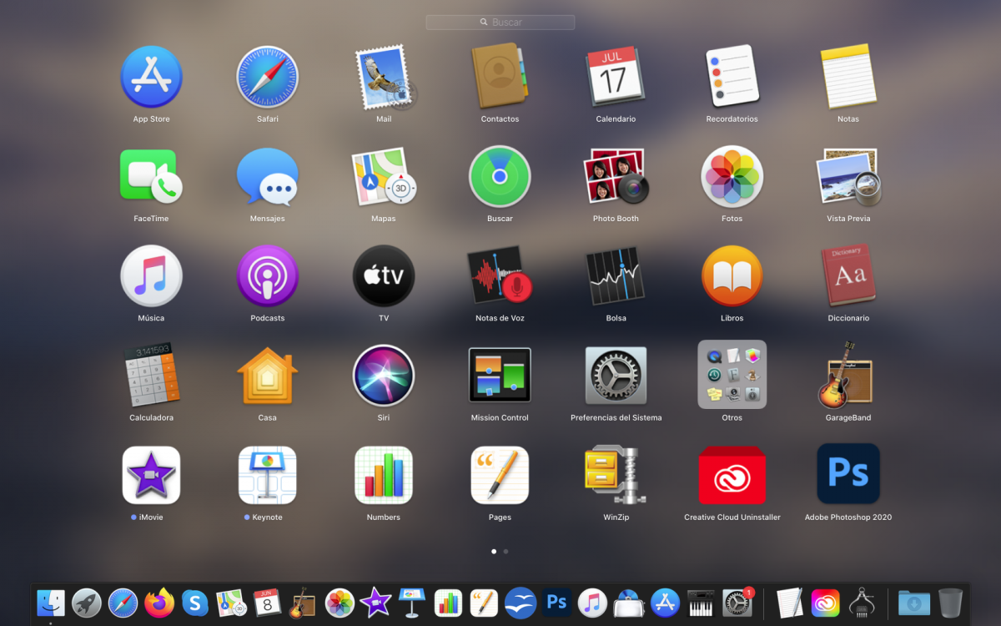Screen dimensions: 1001x626
Task: Launch OpenOffice seagull icon in Dock
Action: (521, 602)
